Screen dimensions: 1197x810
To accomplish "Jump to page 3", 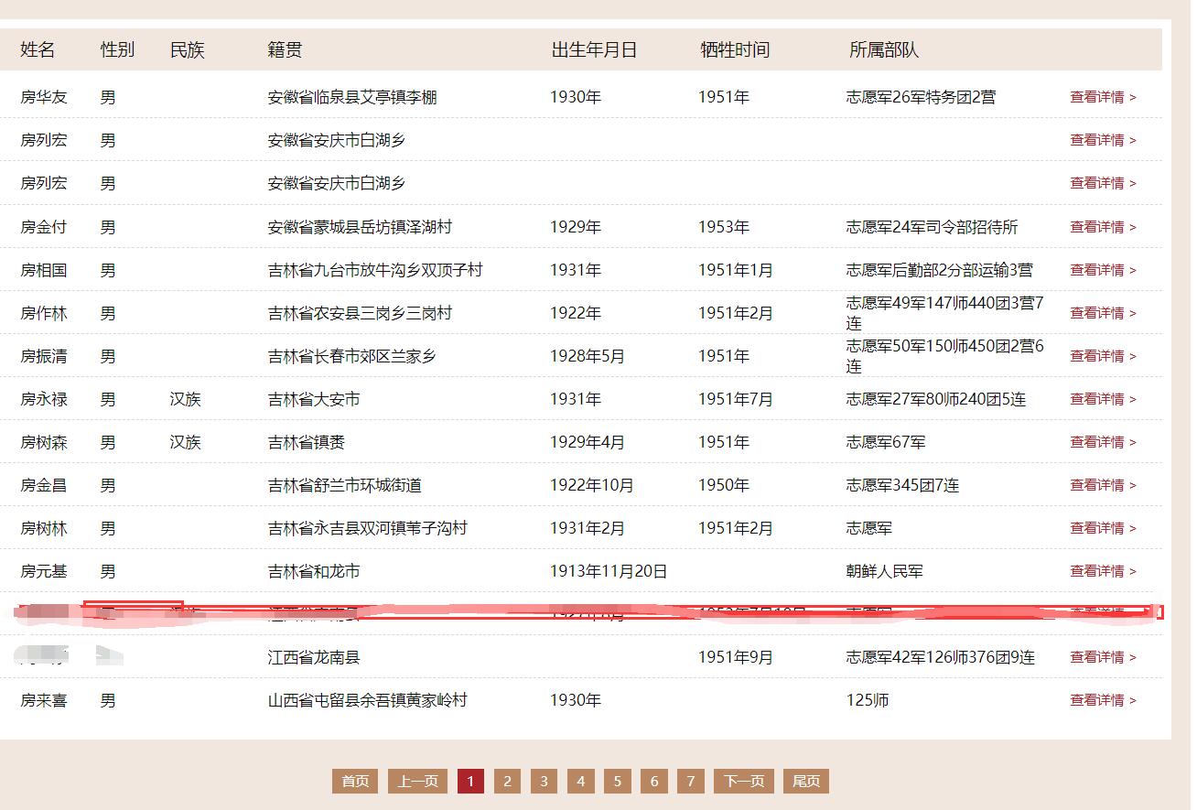I will tap(544, 781).
